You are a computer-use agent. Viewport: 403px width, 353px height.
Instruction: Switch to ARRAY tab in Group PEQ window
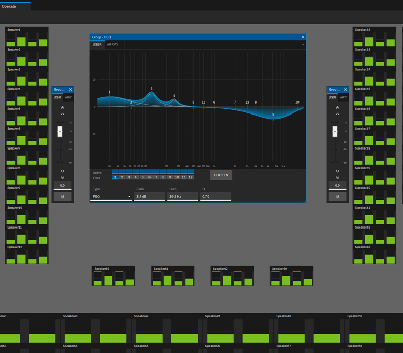point(112,45)
